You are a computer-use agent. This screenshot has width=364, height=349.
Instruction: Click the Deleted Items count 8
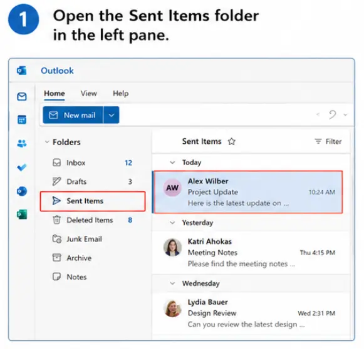(130, 220)
